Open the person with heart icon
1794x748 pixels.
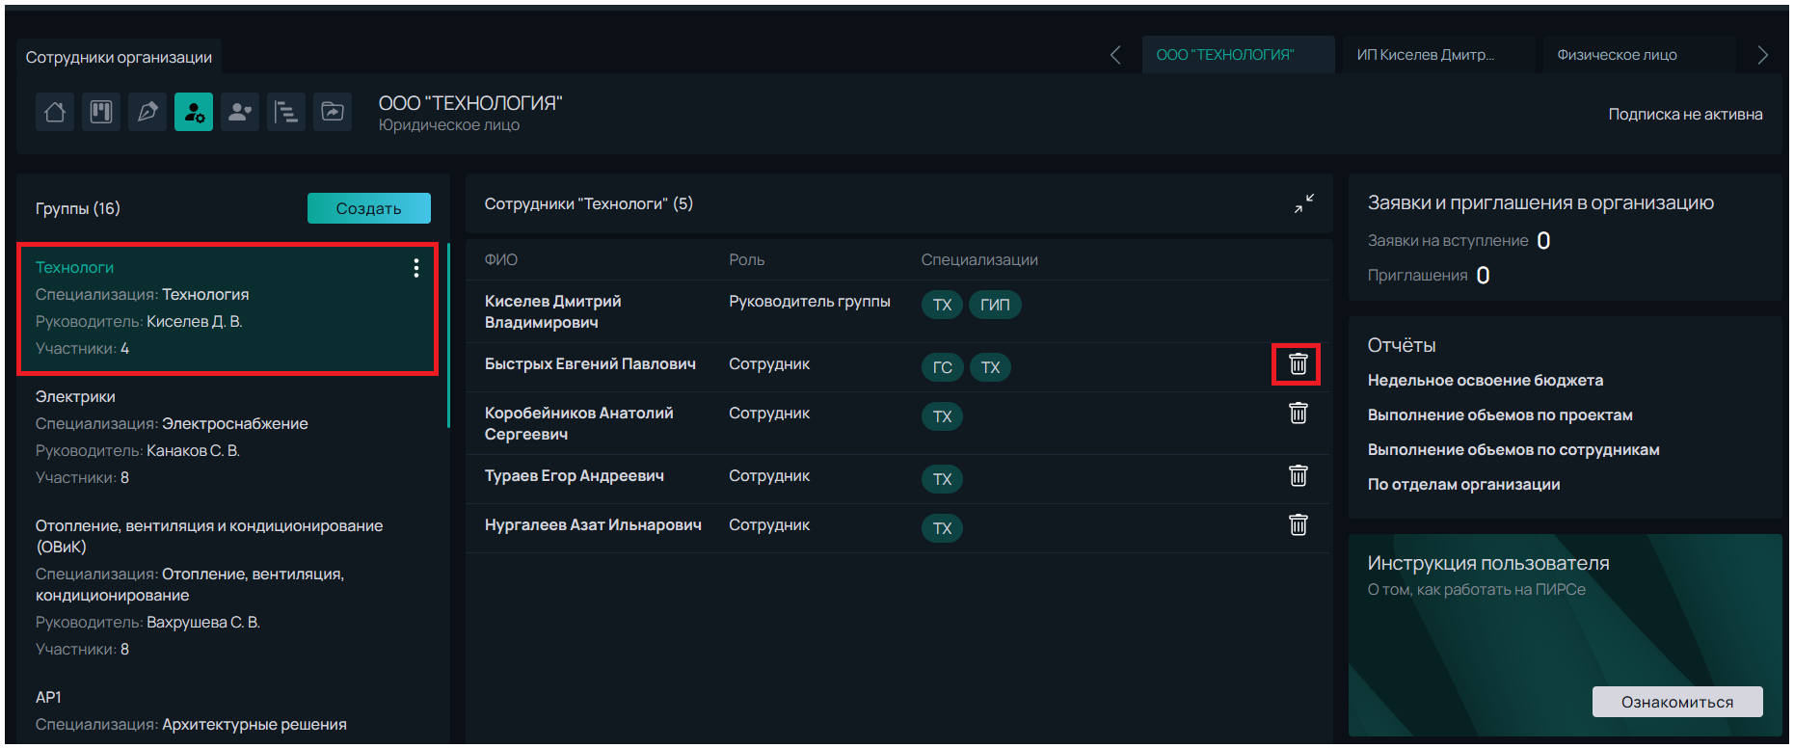240,112
